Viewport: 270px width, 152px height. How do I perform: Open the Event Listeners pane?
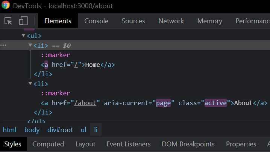coord(129,144)
